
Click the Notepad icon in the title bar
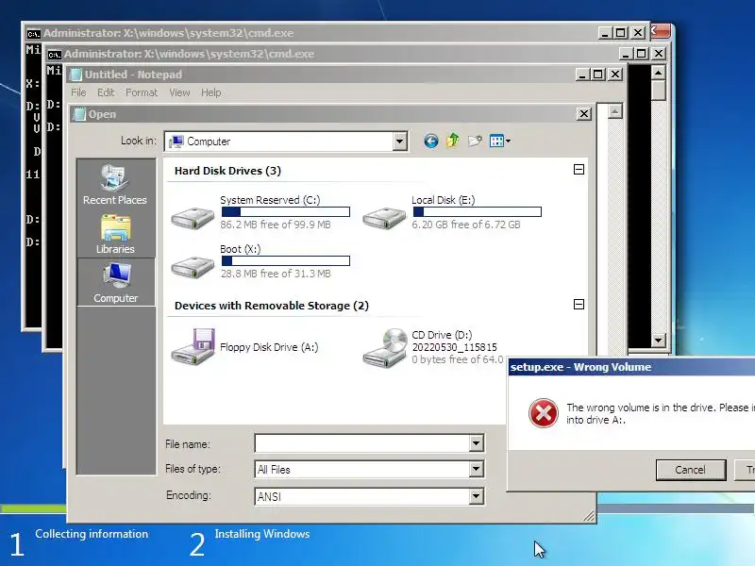[x=76, y=75]
